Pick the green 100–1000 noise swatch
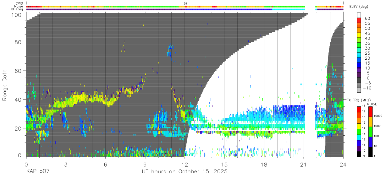The height and width of the screenshot is (178, 386). [x=370, y=132]
